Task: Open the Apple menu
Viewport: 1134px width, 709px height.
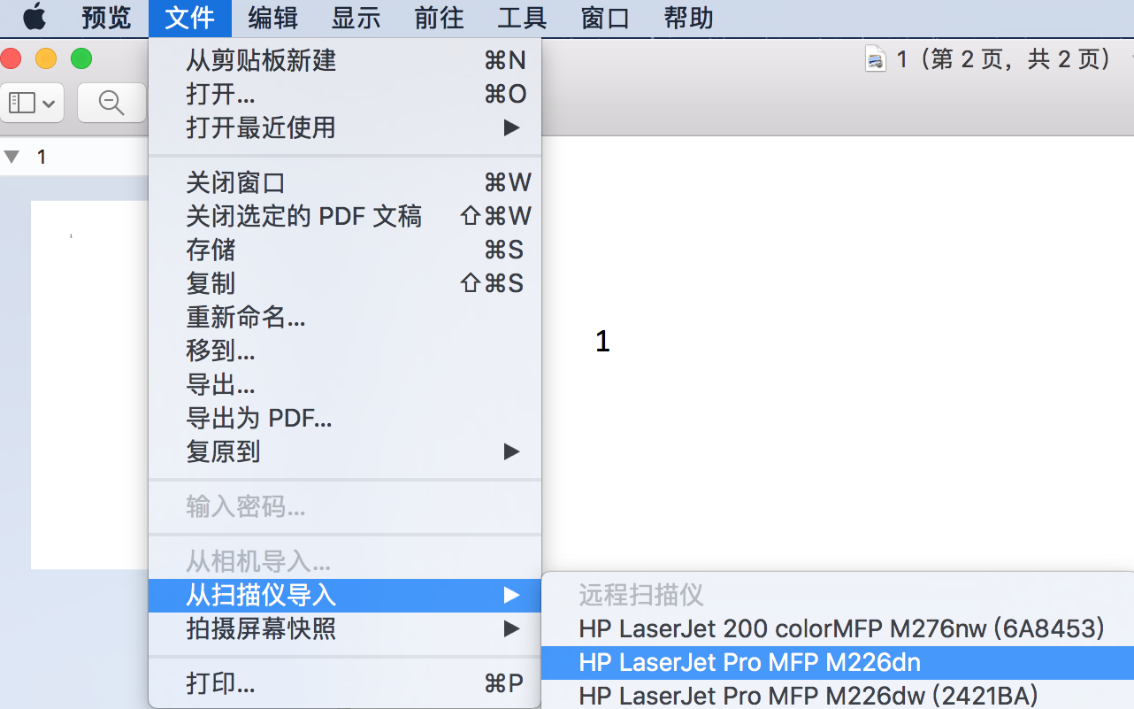Action: [x=34, y=17]
